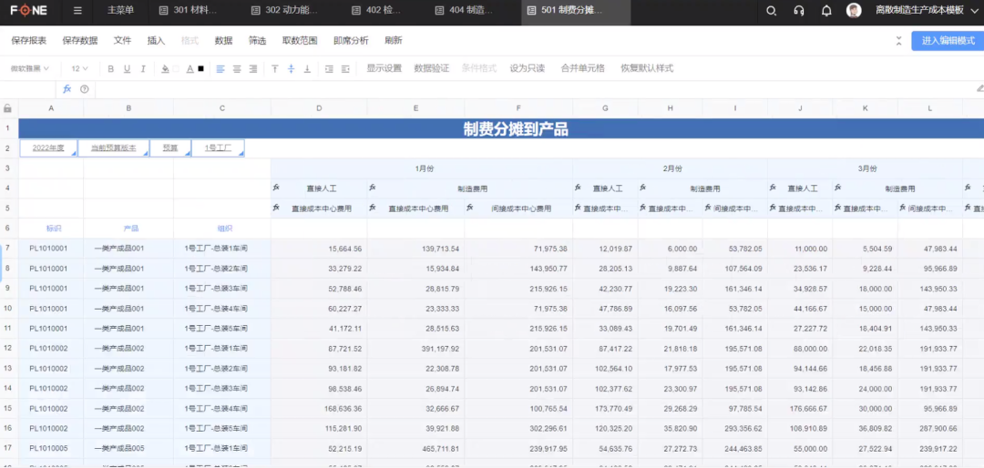Viewport: 984px width, 468px height.
Task: Align cell content to bottom
Action: 308,69
